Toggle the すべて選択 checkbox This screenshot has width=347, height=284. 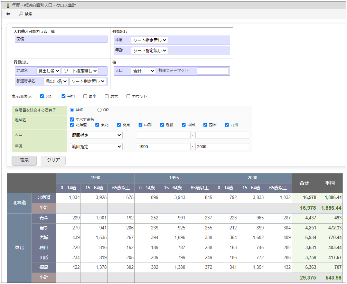(x=72, y=120)
